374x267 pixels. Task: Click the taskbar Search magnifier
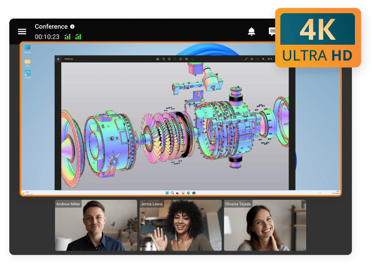[172, 193]
